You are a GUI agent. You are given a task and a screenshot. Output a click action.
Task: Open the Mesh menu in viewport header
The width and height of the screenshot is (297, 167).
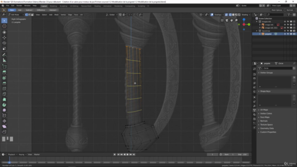pyautogui.click(x=57, y=15)
